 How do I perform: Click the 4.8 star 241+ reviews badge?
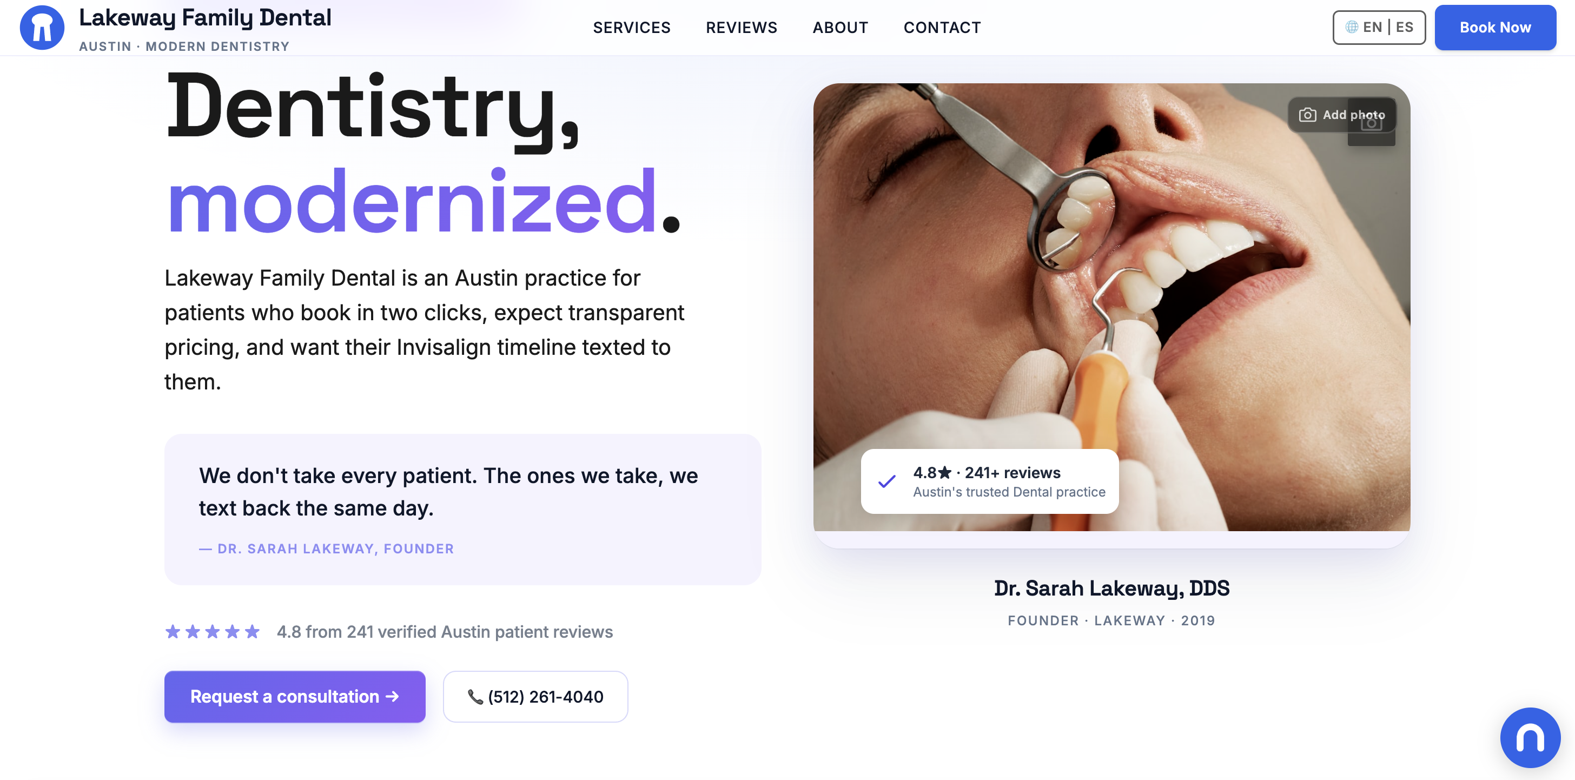(x=989, y=482)
